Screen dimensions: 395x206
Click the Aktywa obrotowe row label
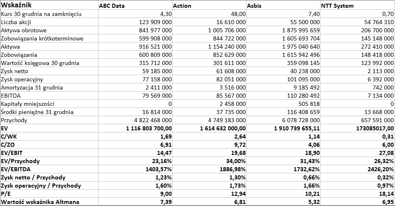24,30
